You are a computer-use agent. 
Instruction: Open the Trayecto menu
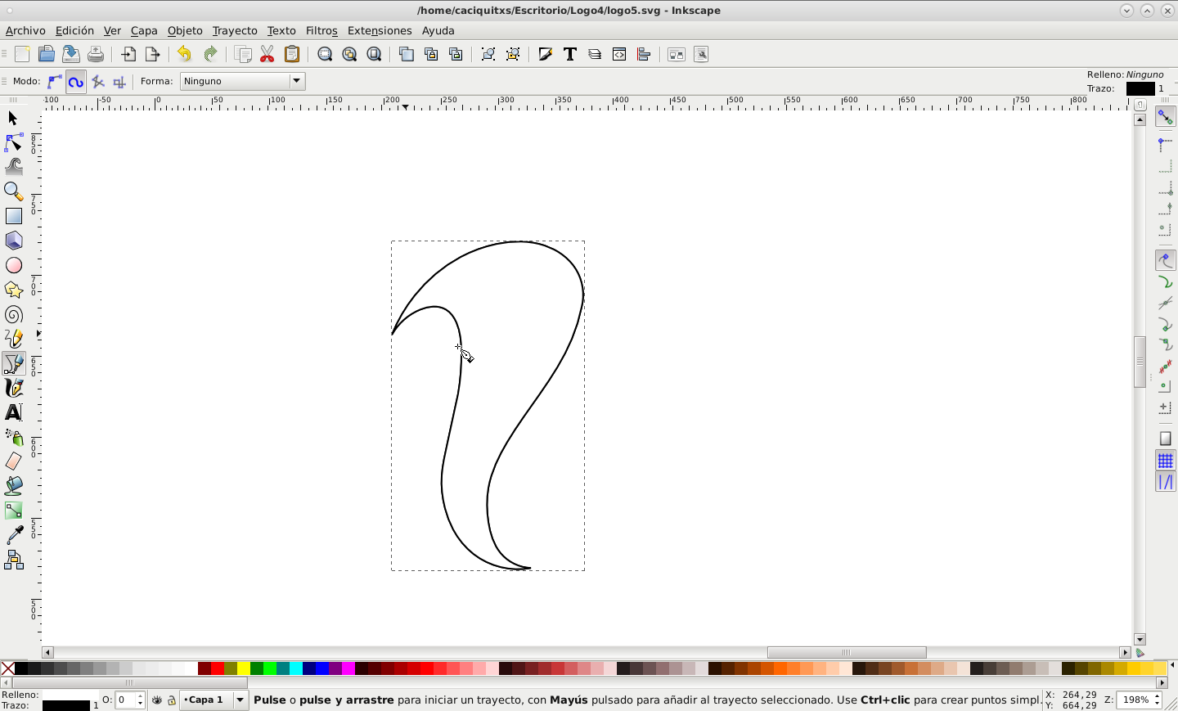(x=235, y=31)
